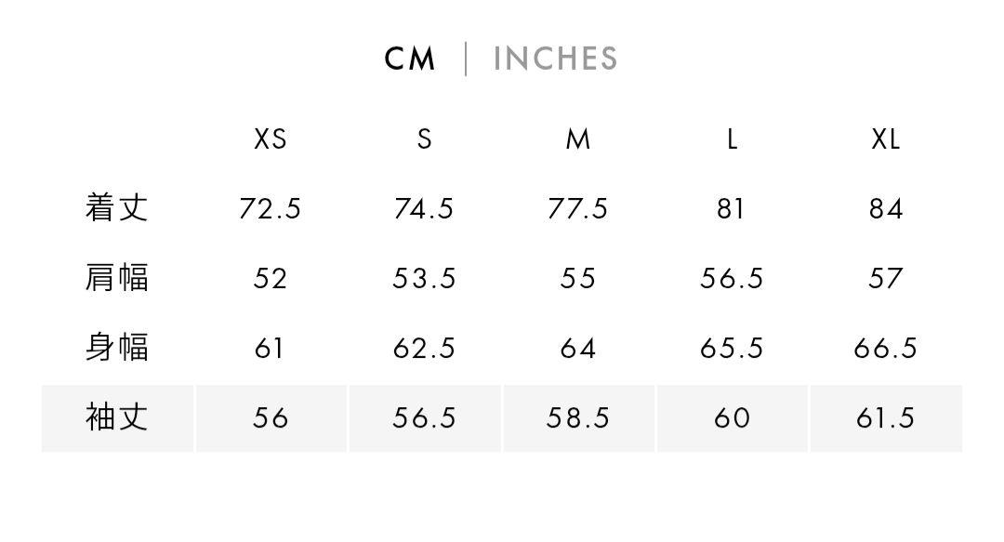Click the 72.5 value for XS 着丈
The image size is (1004, 542).
click(x=271, y=209)
